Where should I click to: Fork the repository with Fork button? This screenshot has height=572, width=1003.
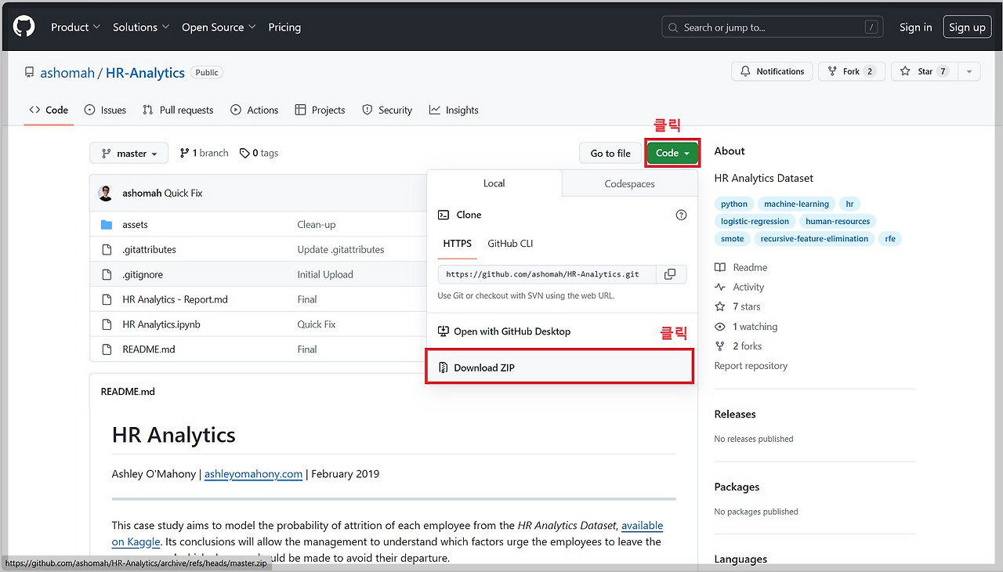(852, 71)
